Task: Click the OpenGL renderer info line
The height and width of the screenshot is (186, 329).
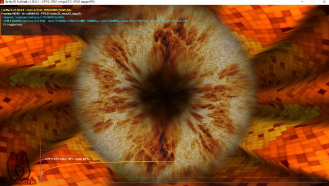Action: [x=33, y=17]
